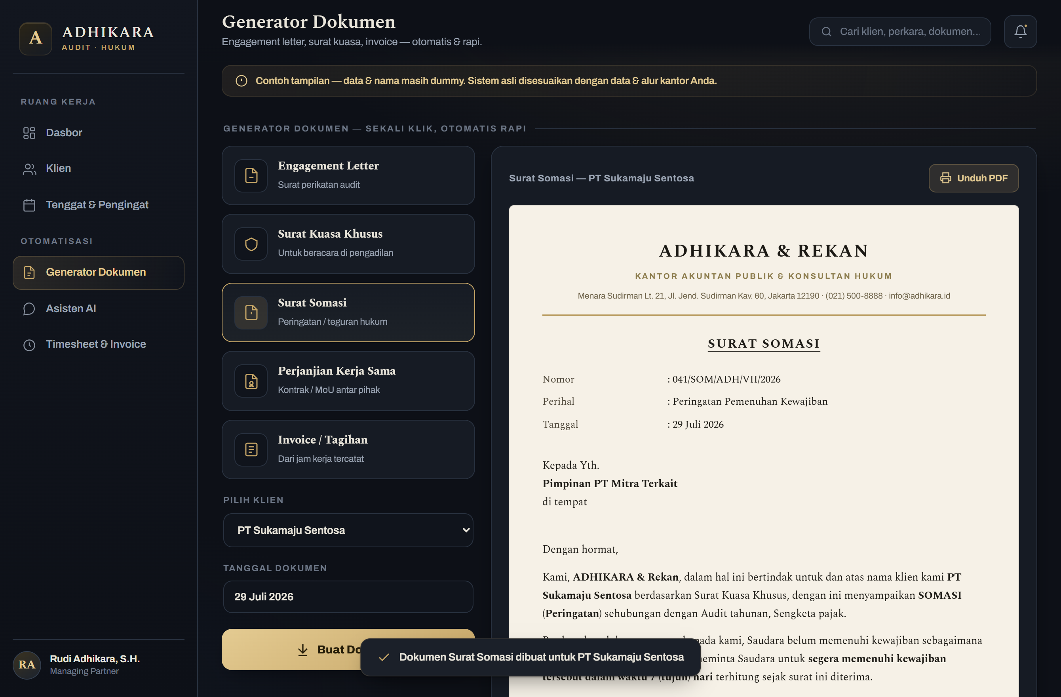Viewport: 1061px width, 697px height.
Task: Click the RA user avatar
Action: [x=27, y=665]
